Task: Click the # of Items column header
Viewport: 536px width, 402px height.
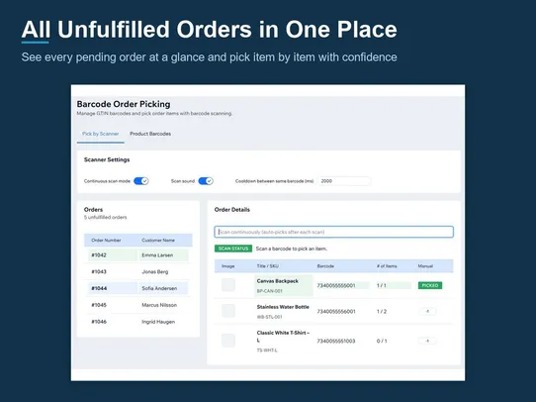Action: [x=387, y=265]
